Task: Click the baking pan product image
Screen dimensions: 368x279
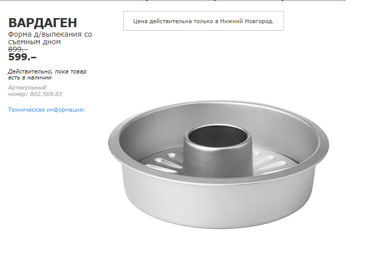Action: 219,165
